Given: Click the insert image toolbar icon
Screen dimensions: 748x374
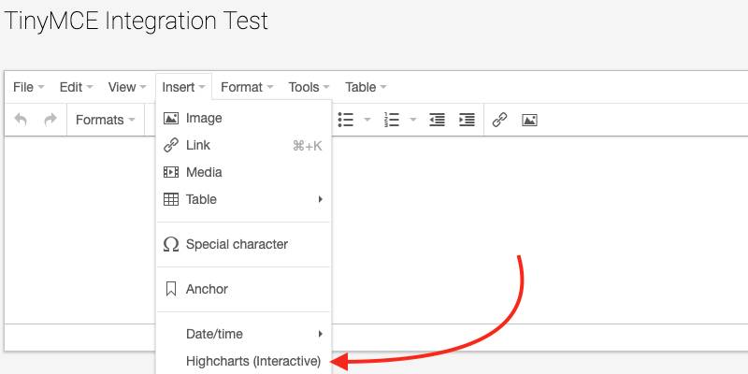Looking at the screenshot, I should (529, 120).
